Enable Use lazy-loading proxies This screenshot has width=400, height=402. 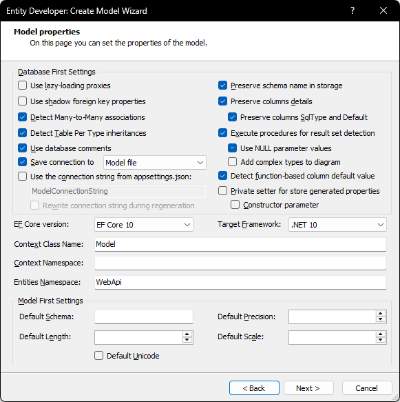tap(23, 86)
